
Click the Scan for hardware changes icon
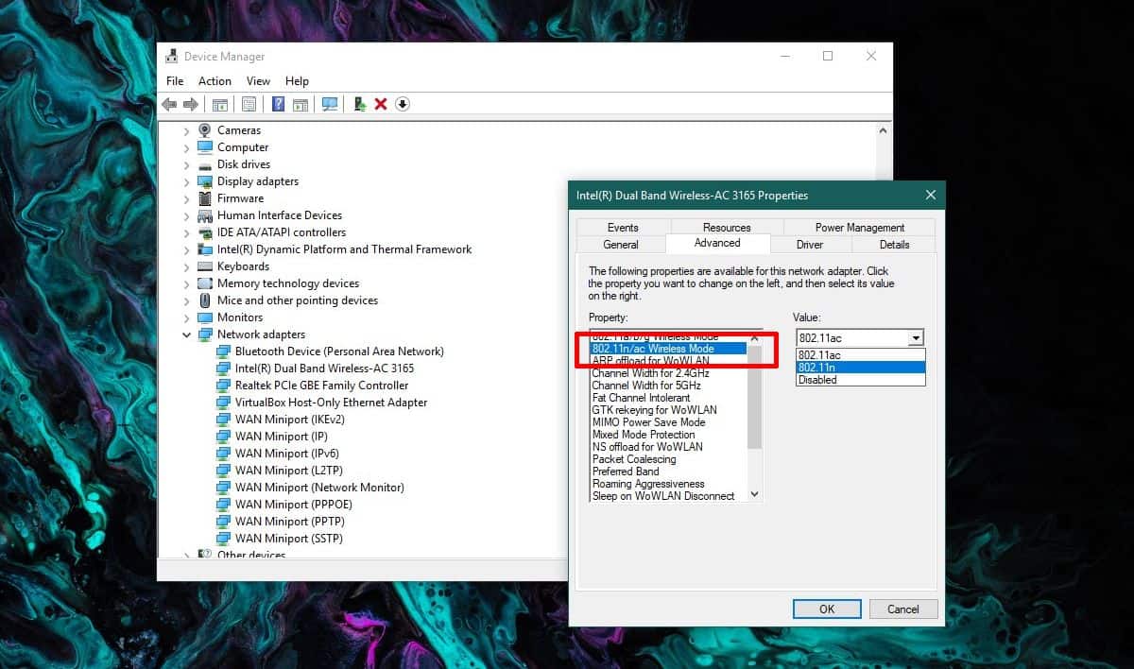click(329, 104)
